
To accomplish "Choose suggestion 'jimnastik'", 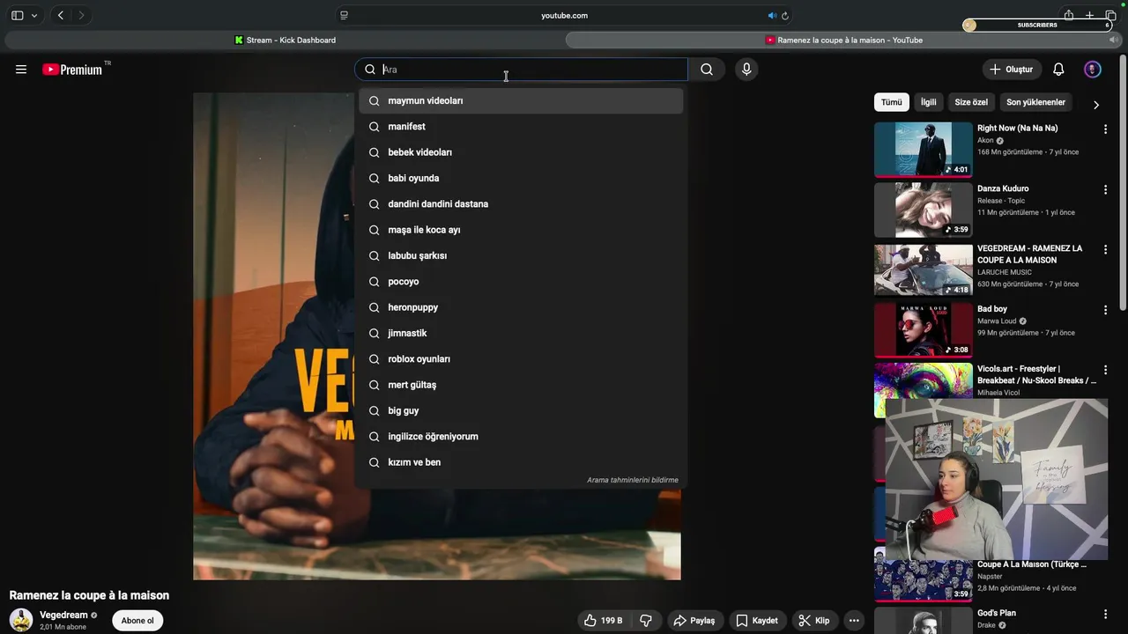I will (521, 333).
